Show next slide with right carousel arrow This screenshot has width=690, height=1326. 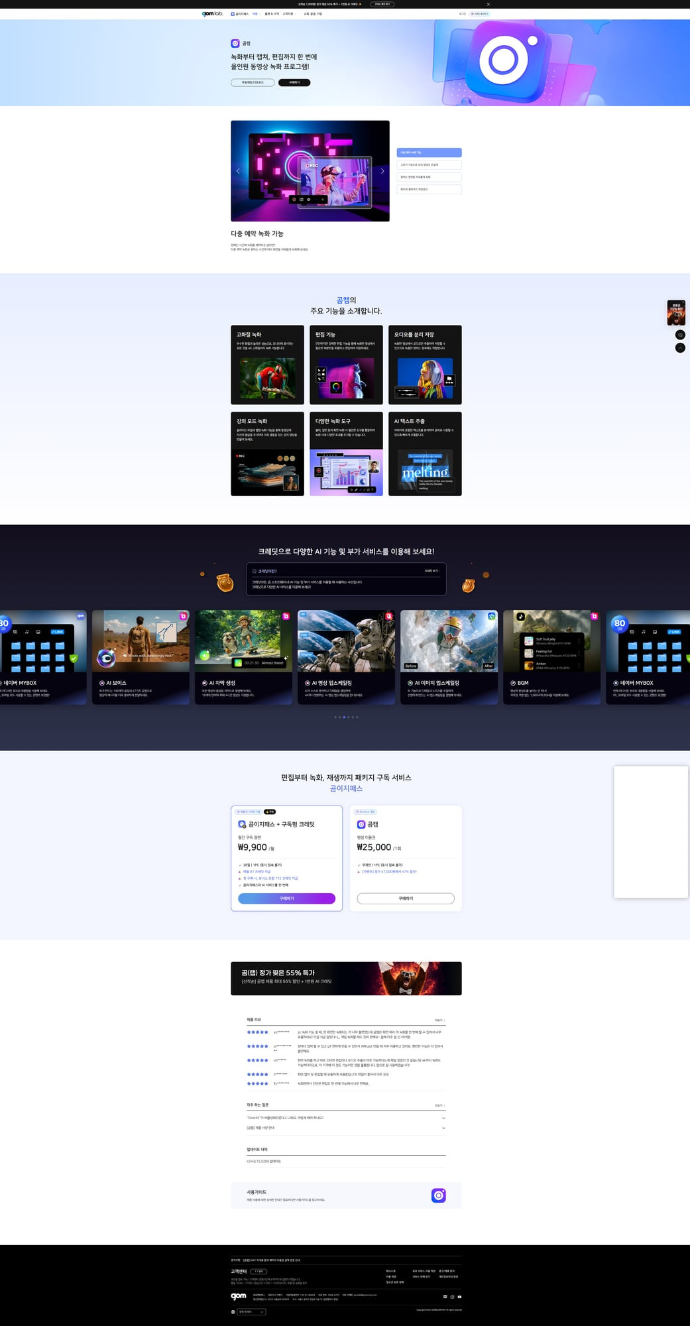pyautogui.click(x=382, y=171)
